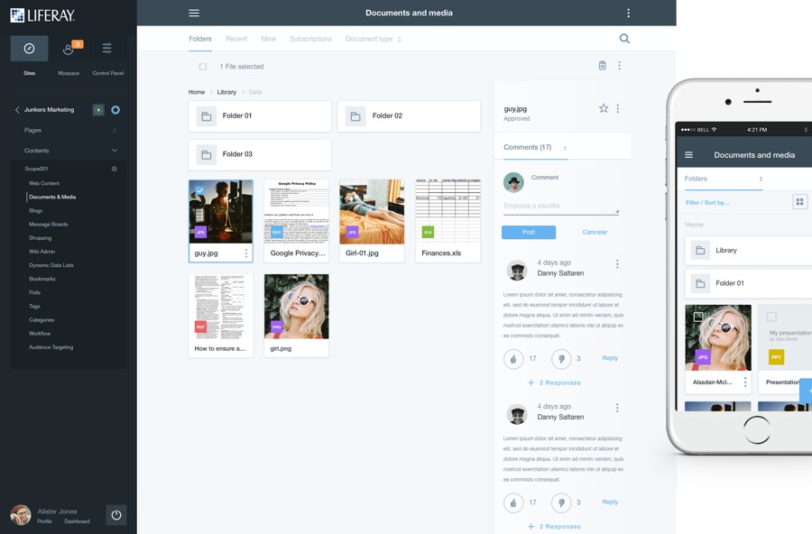Reply to first Danny Saltaren comment
Screen dimensions: 812x534
pyautogui.click(x=610, y=358)
